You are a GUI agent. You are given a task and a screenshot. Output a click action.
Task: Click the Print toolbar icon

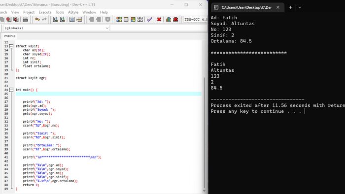[x=25, y=19]
